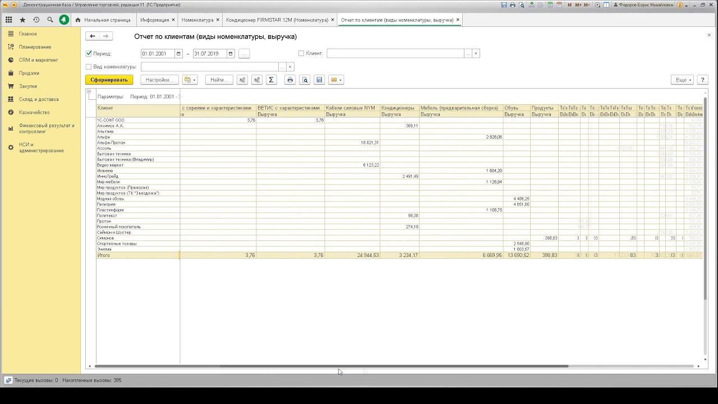
Task: Clear the Вид номенклатуры field with its X button
Action: (x=290, y=67)
